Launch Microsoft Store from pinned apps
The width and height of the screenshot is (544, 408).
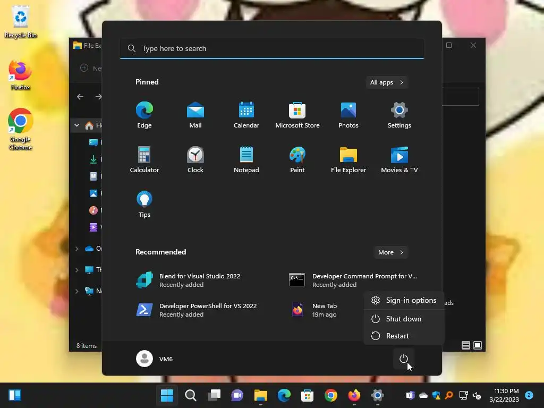tap(297, 115)
